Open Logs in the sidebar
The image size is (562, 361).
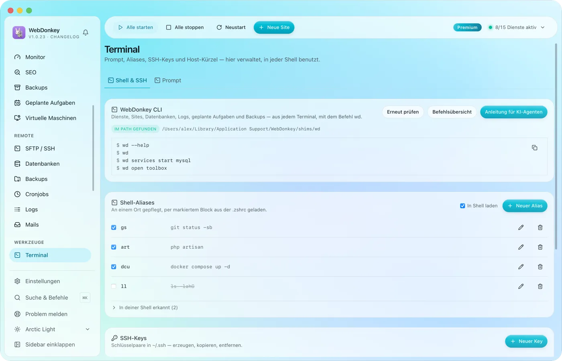click(50, 209)
